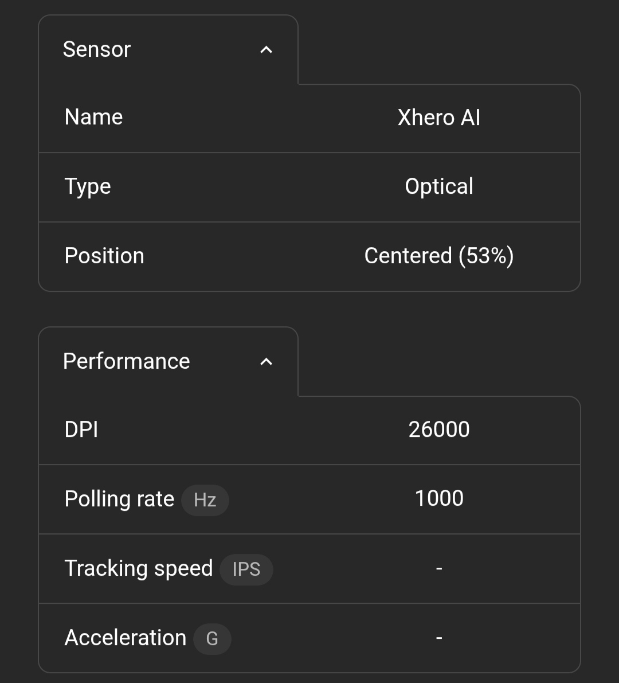Image resolution: width=619 pixels, height=683 pixels.
Task: Click the Tracking speed dash value
Action: tap(439, 569)
